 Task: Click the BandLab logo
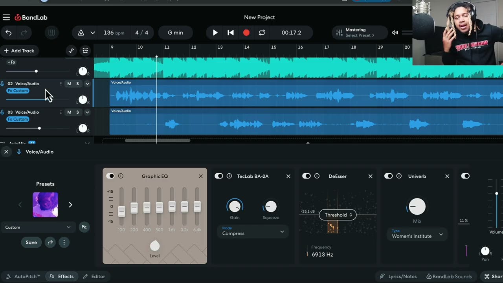coord(31,17)
